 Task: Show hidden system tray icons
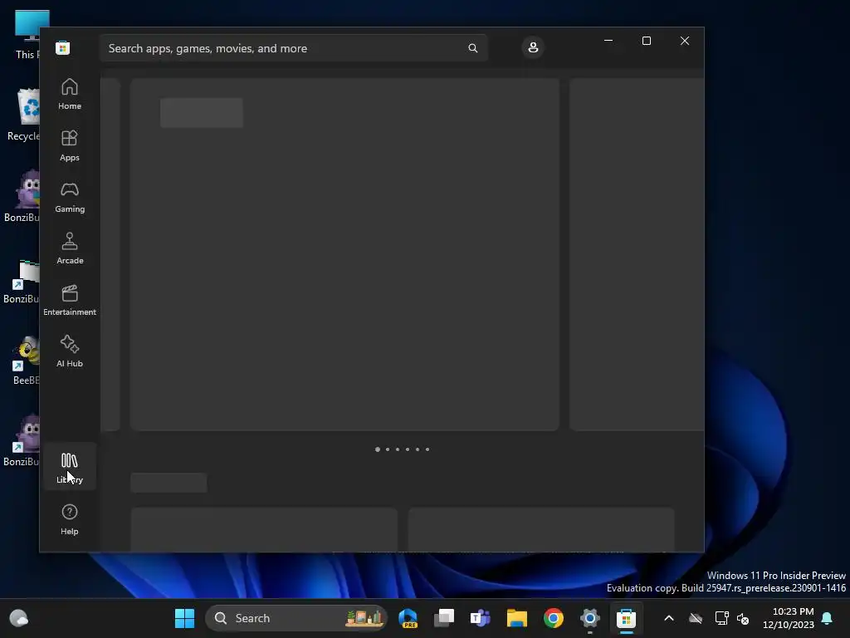pyautogui.click(x=669, y=618)
